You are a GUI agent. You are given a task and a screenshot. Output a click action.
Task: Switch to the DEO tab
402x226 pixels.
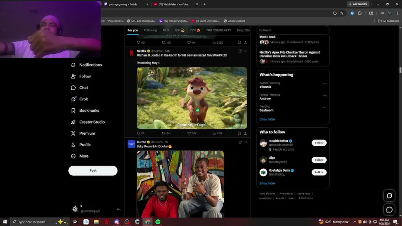coord(166,30)
